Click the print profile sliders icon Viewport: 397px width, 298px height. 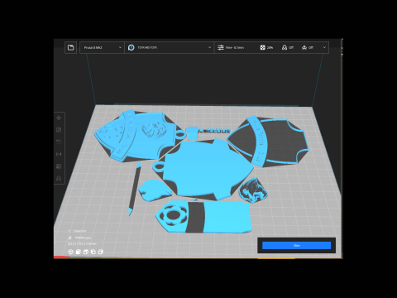(x=221, y=47)
